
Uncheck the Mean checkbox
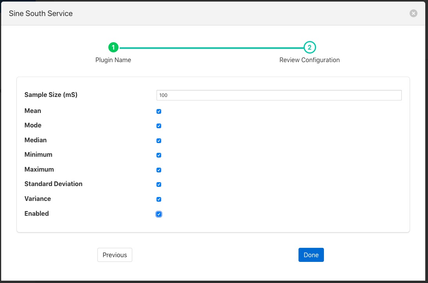[159, 111]
